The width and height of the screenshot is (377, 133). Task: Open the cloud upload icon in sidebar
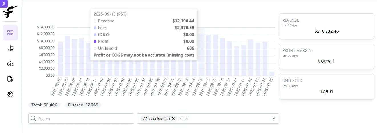pos(10,64)
